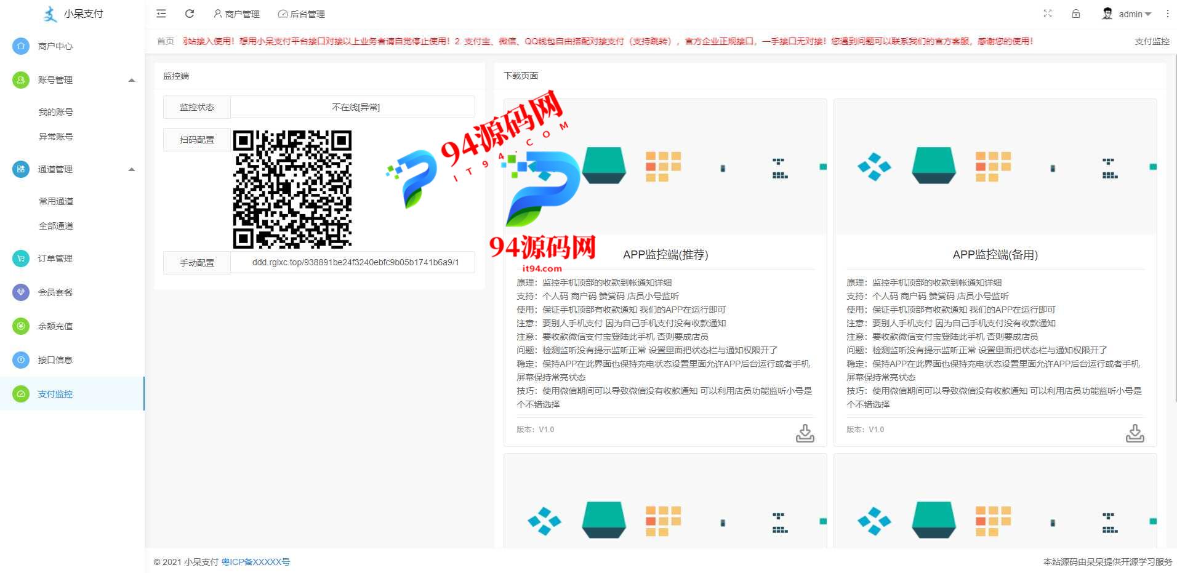1177x573 pixels.
Task: Click the APP监控端(备用) banner image
Action: click(x=995, y=167)
